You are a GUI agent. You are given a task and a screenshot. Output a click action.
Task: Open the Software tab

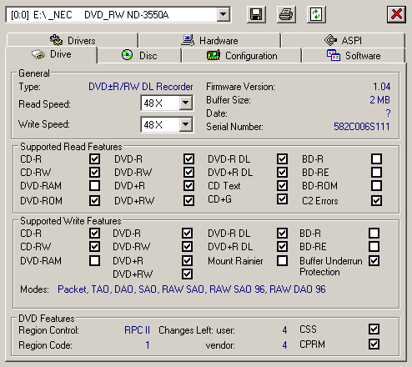[x=354, y=56]
